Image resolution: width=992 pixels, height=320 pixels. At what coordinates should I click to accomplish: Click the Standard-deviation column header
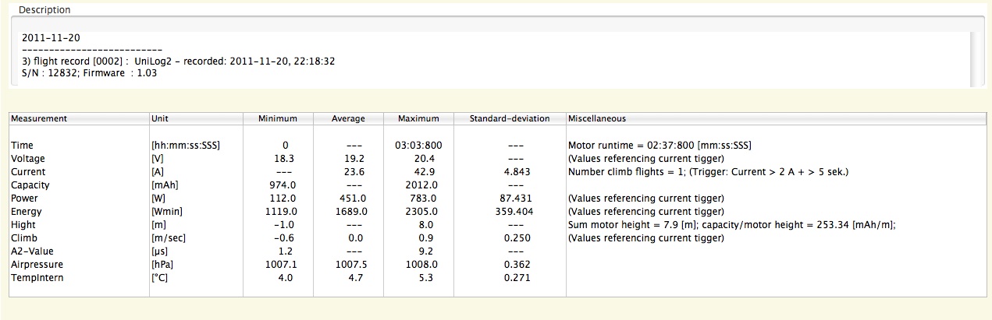[510, 118]
